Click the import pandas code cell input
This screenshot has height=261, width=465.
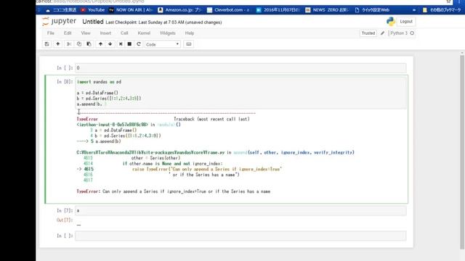240,93
